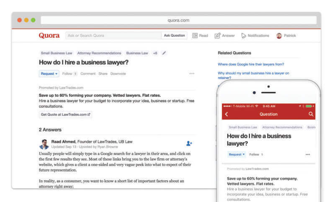Click the Answer pencil icon
The image size is (335, 202).
point(217,36)
